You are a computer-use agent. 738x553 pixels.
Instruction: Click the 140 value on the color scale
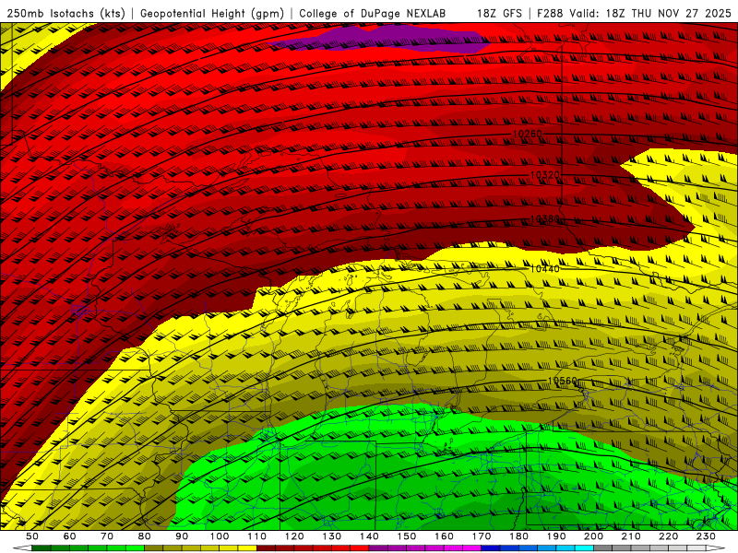point(369,536)
